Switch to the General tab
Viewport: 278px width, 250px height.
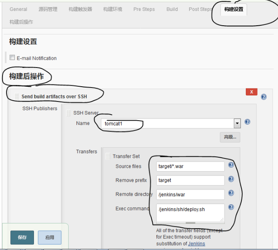(x=18, y=9)
